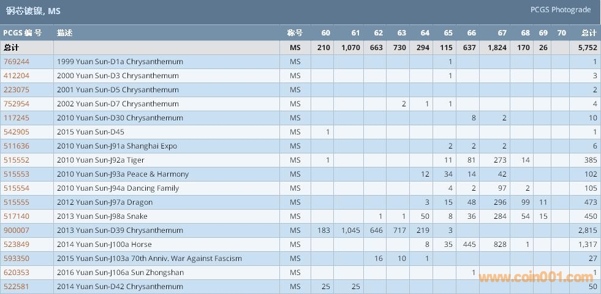Open PCGS number 900007 link
This screenshot has height=294, width=601.
17,230
